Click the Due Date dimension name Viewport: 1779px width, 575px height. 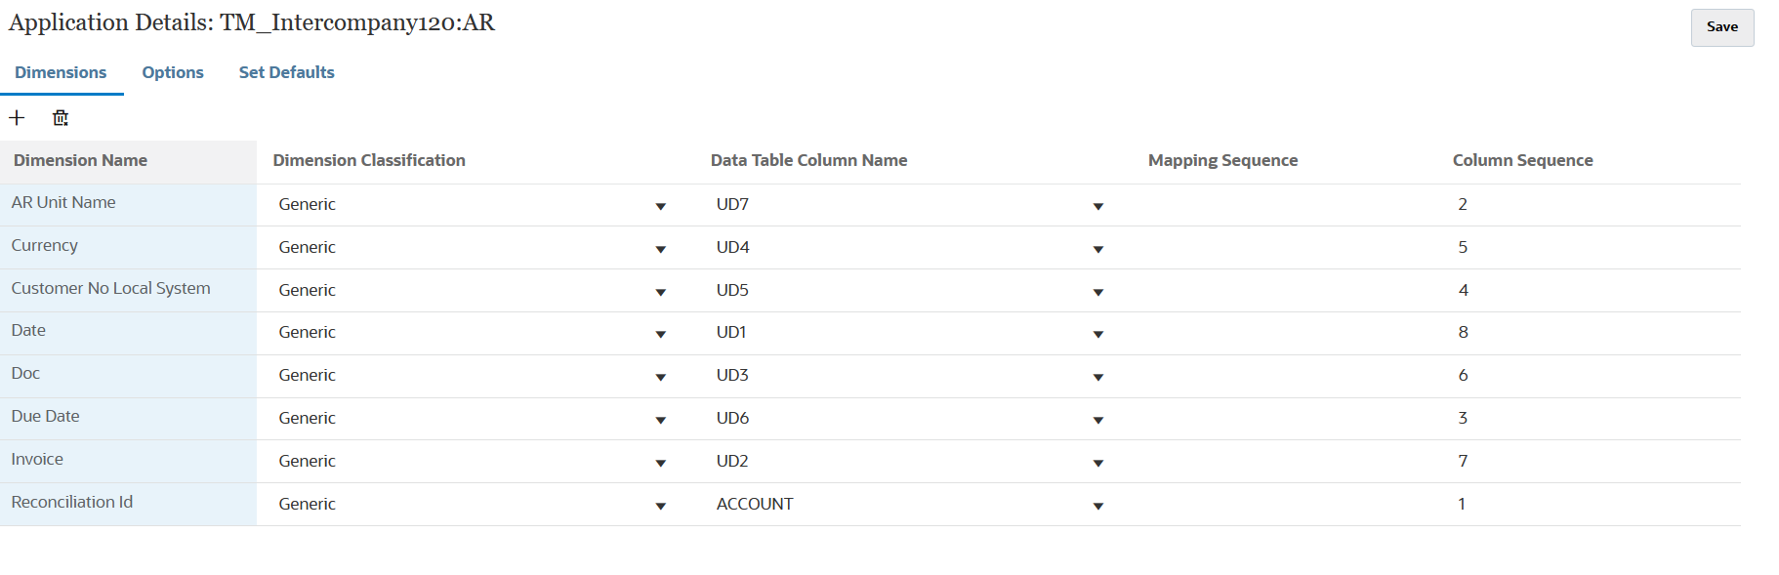click(x=45, y=417)
